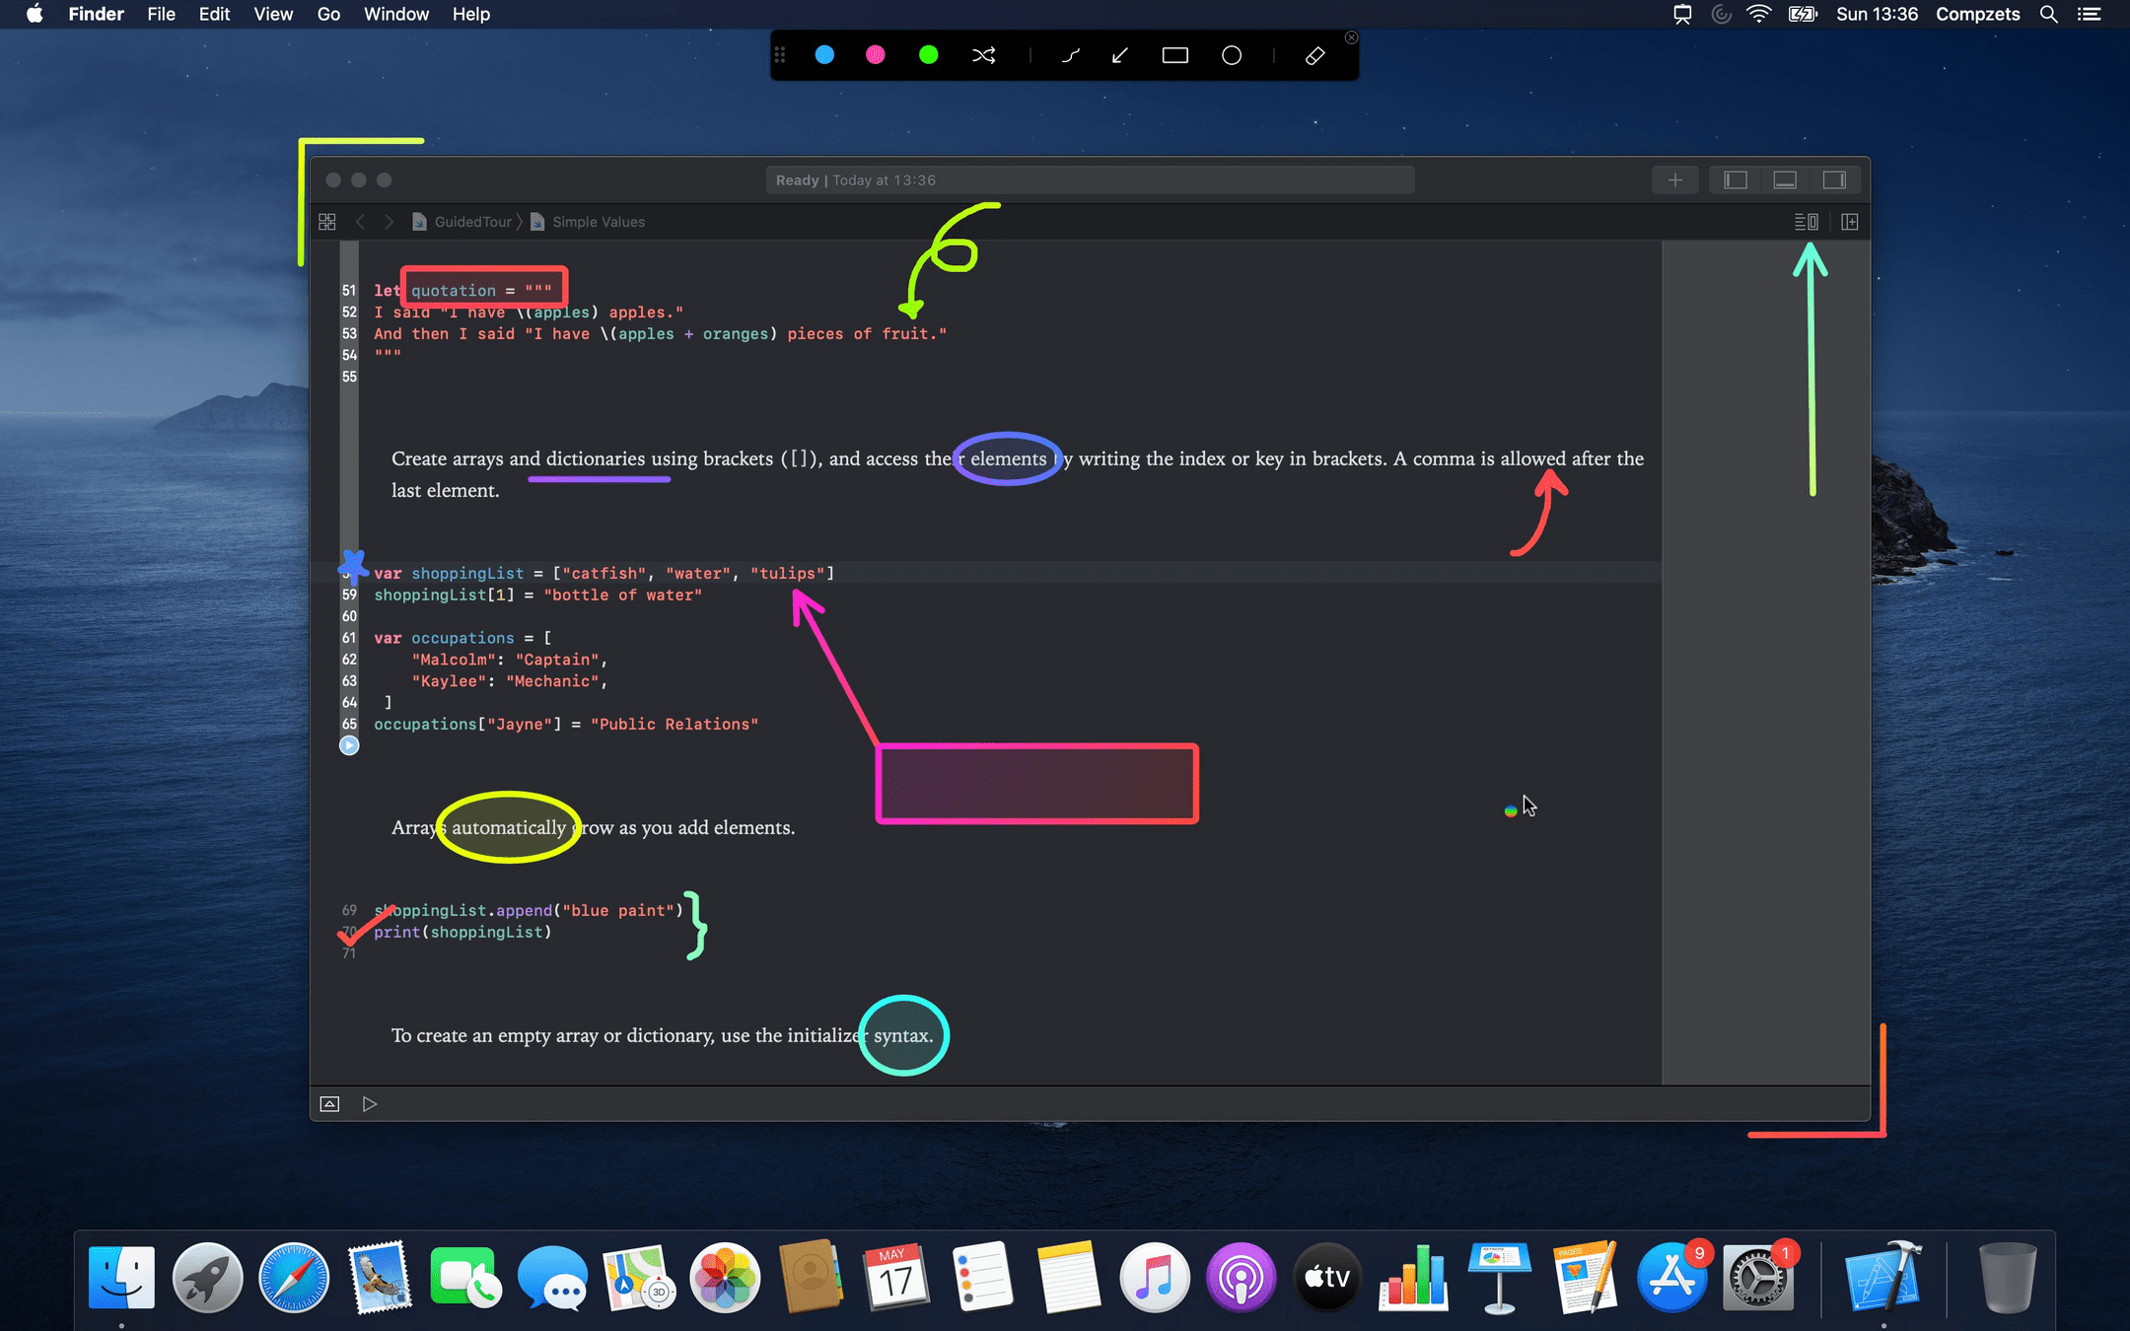Open the related items grid icon
Viewport: 2130px width, 1331px height.
point(327,222)
